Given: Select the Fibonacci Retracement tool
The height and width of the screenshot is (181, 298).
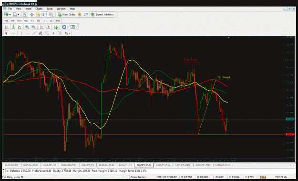Looking at the screenshot, I should tap(47, 33).
